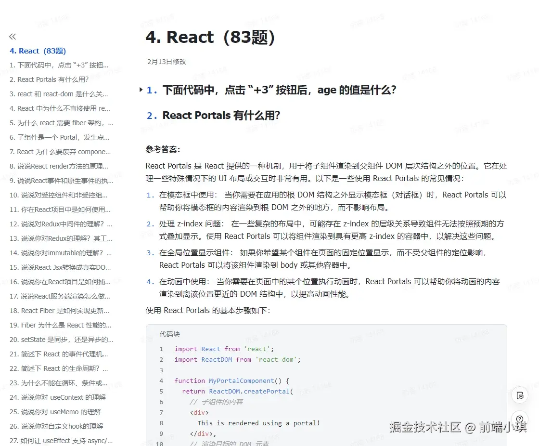Click the 代码块 code block label
The image size is (539, 446).
169,334
